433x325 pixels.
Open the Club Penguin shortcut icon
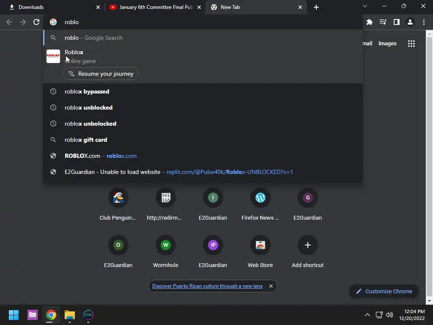[x=118, y=198]
